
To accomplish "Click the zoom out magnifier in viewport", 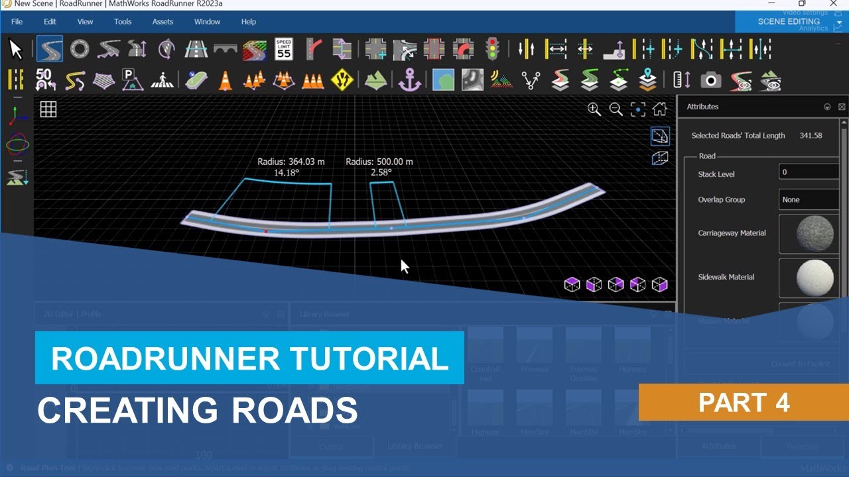I will tap(616, 109).
